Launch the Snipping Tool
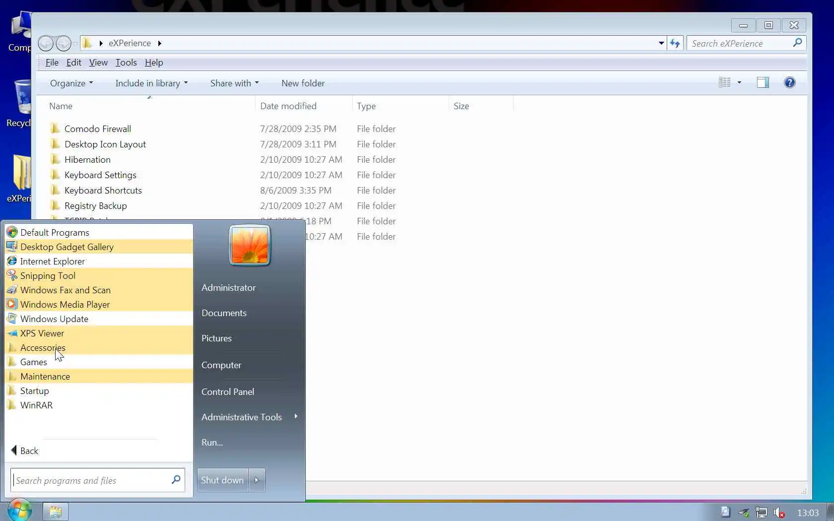Screen dimensions: 834x521 99,275
